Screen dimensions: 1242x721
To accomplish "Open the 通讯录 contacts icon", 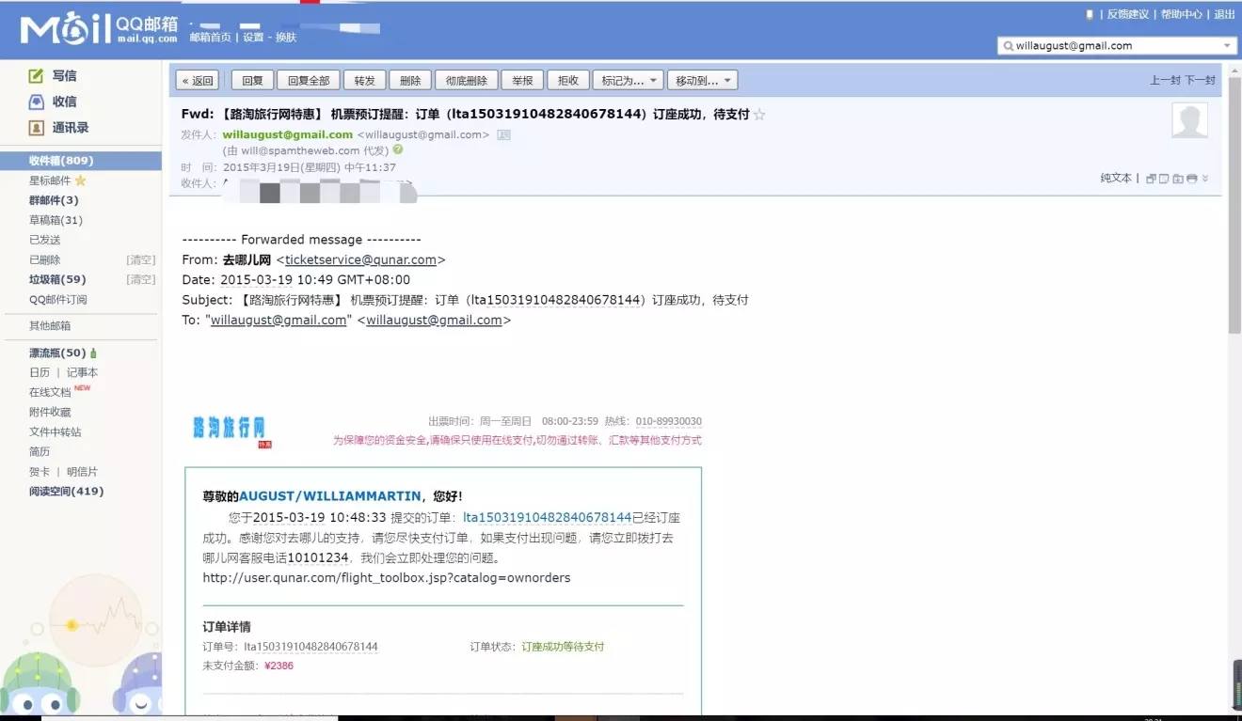I will pos(36,128).
